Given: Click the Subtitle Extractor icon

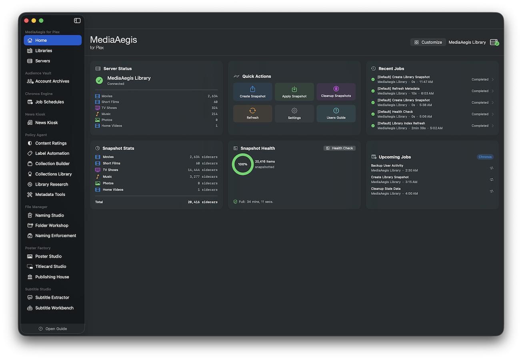Looking at the screenshot, I should pyautogui.click(x=30, y=298).
